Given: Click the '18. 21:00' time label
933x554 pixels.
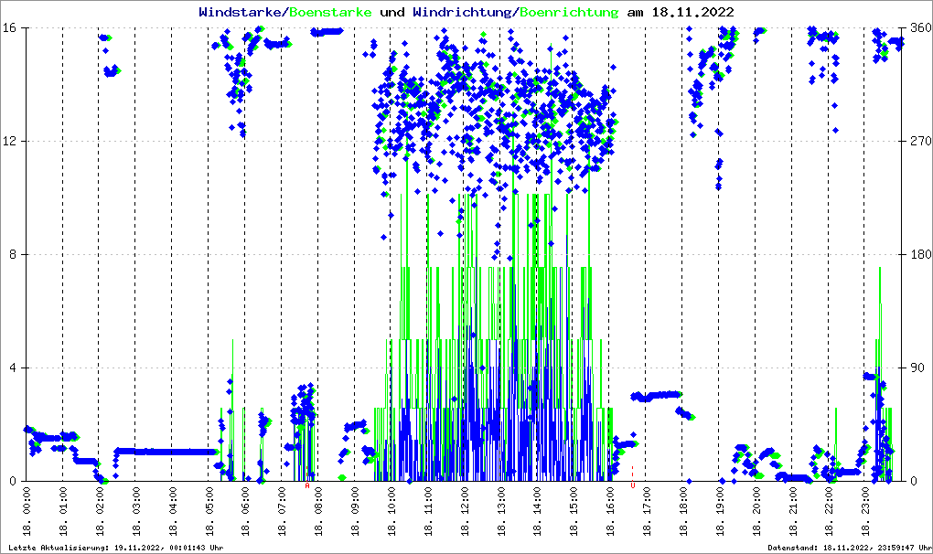Looking at the screenshot, I should pos(792,511).
